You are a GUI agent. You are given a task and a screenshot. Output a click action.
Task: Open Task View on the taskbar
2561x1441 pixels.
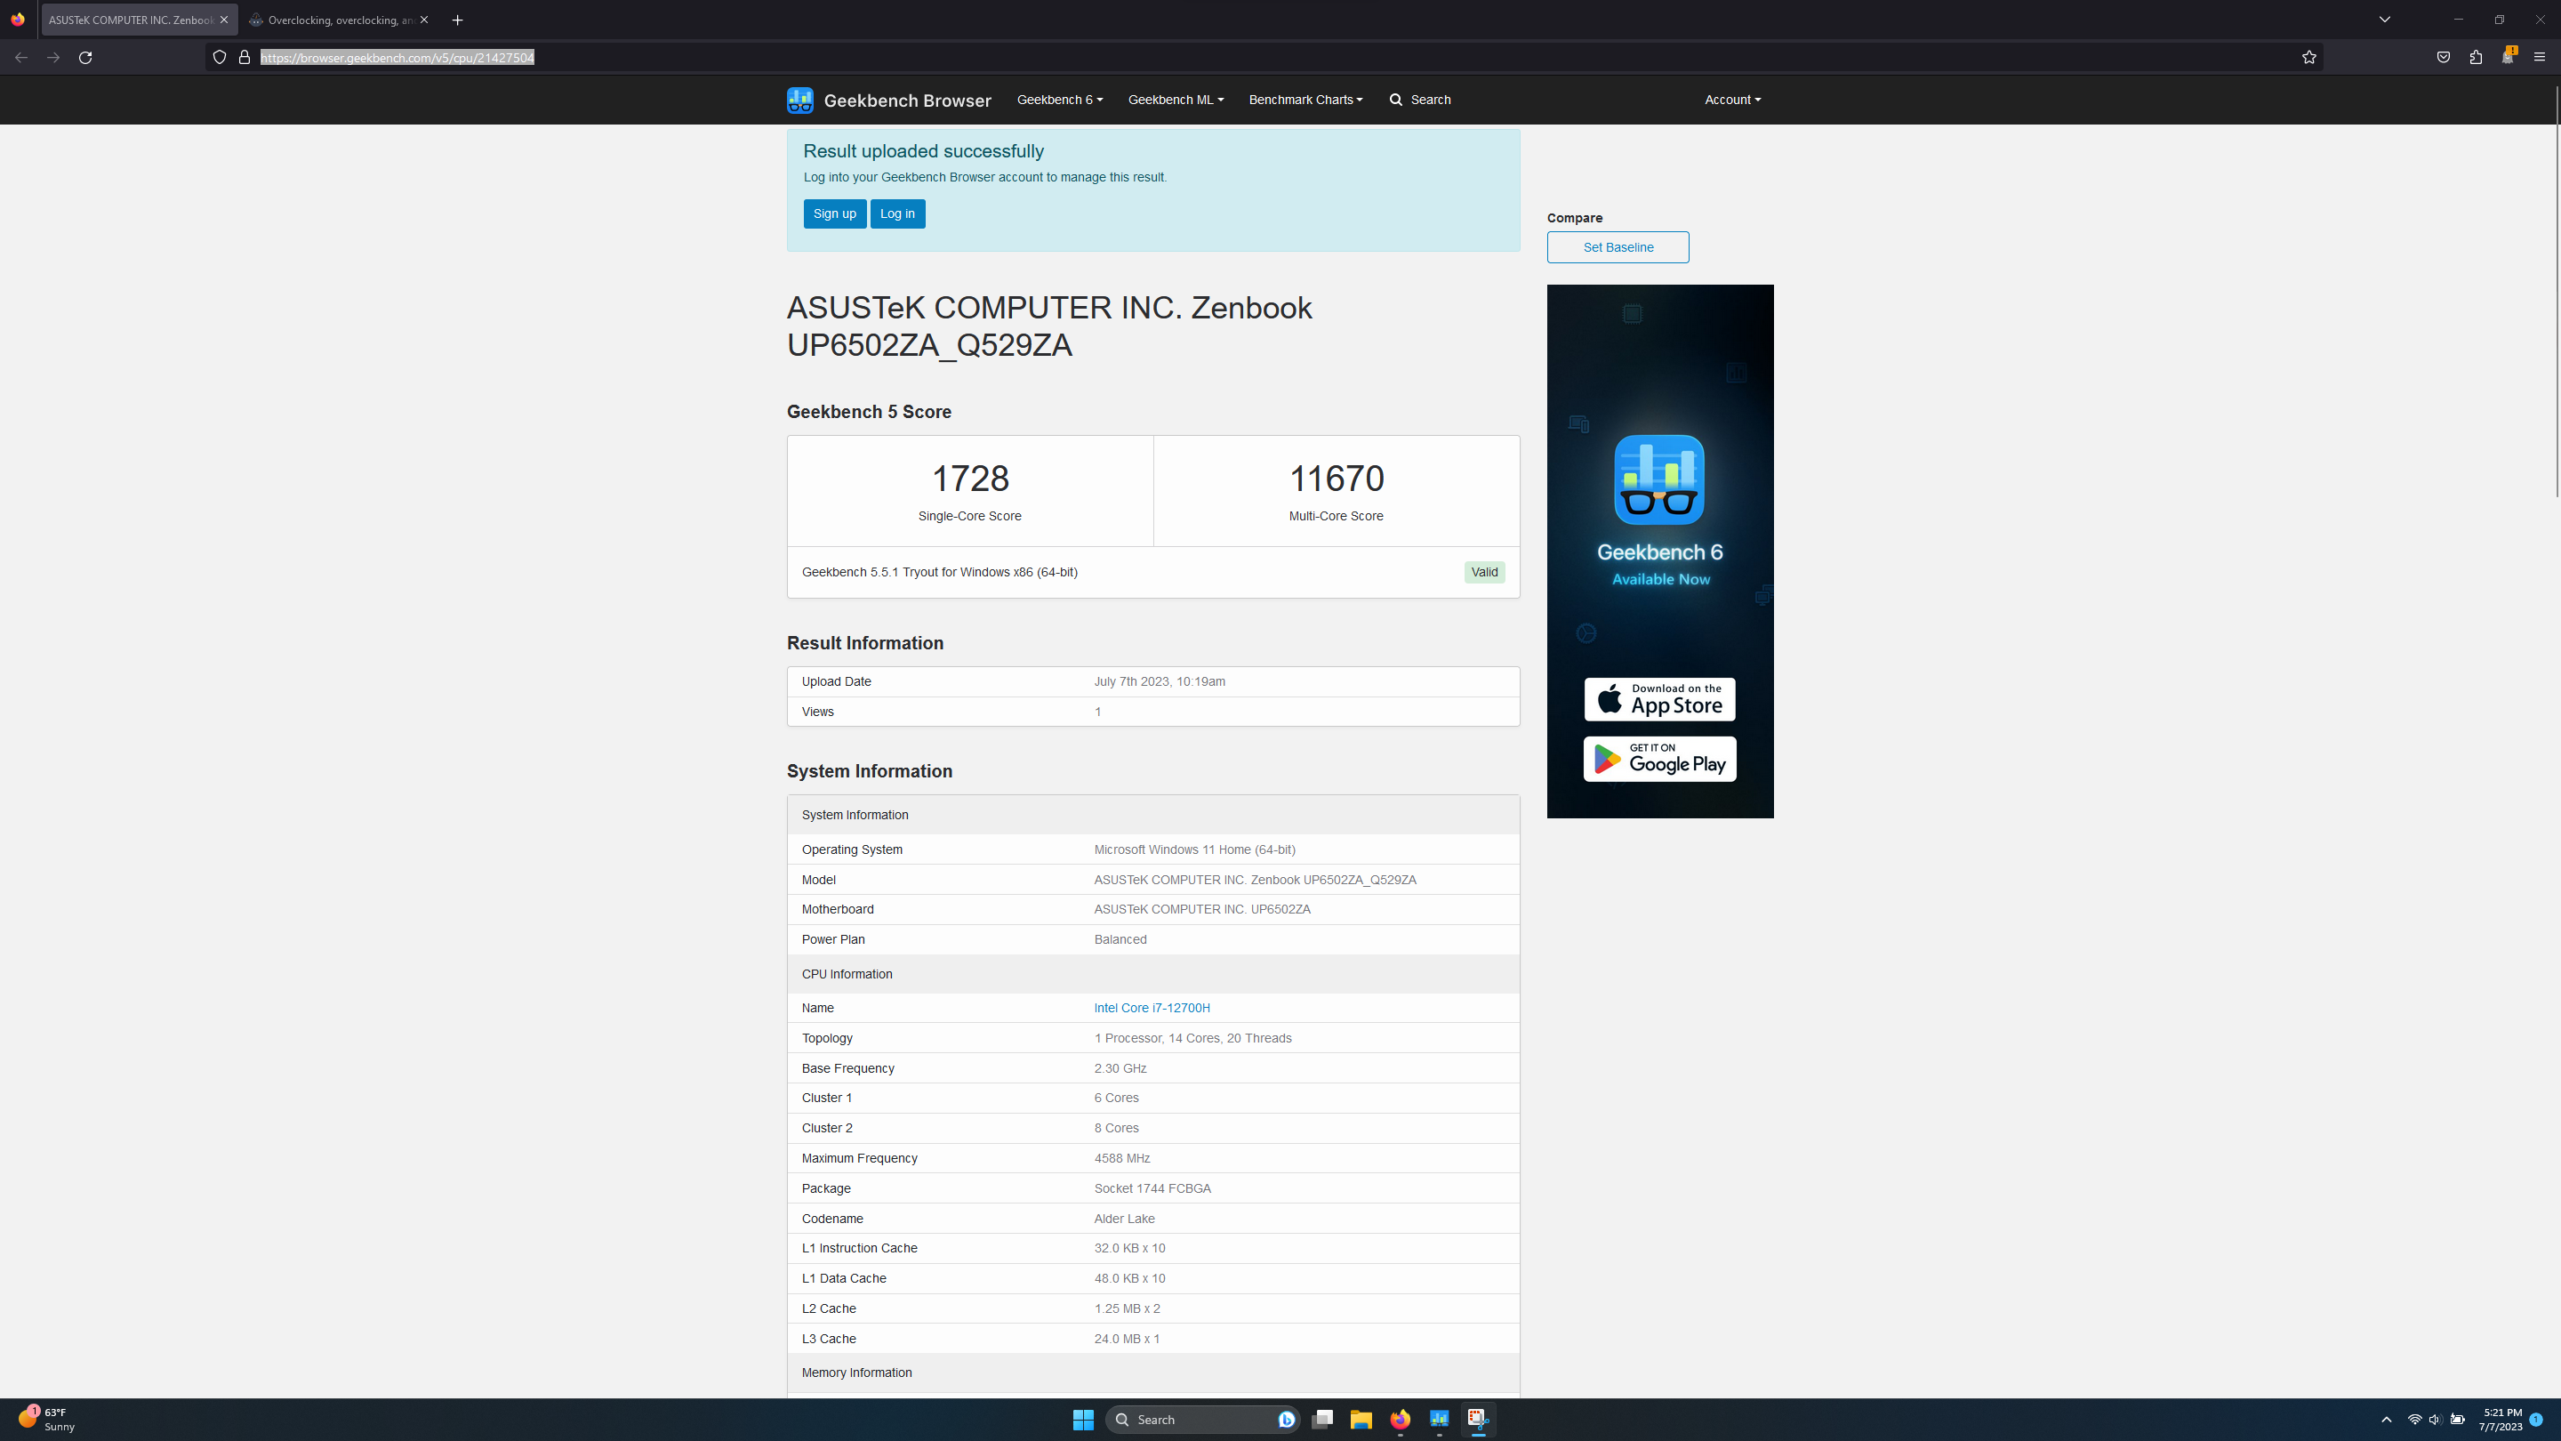[1322, 1419]
